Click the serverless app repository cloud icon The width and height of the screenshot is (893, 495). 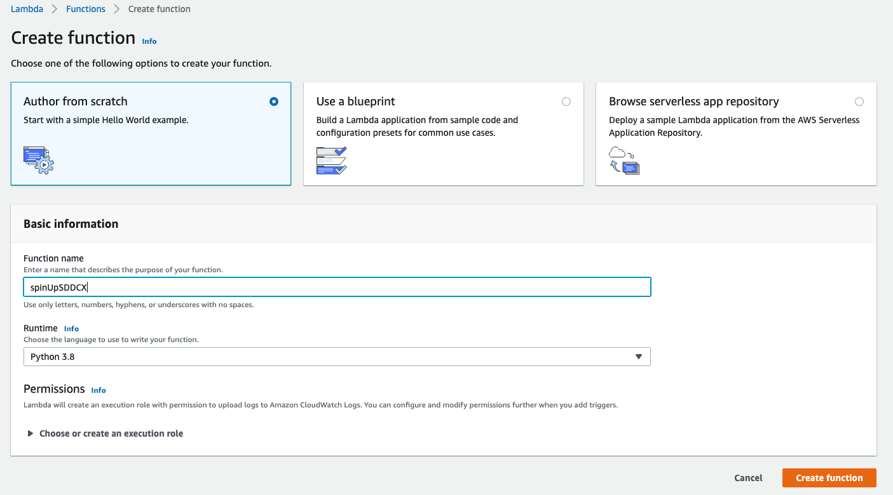pyautogui.click(x=624, y=160)
